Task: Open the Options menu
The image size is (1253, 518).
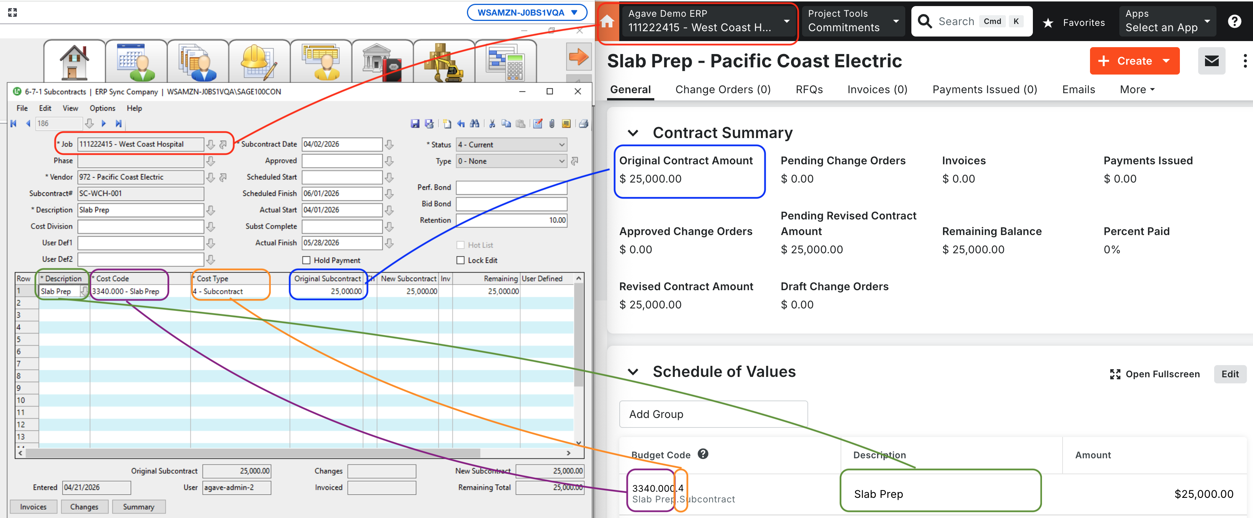Action: (x=102, y=108)
